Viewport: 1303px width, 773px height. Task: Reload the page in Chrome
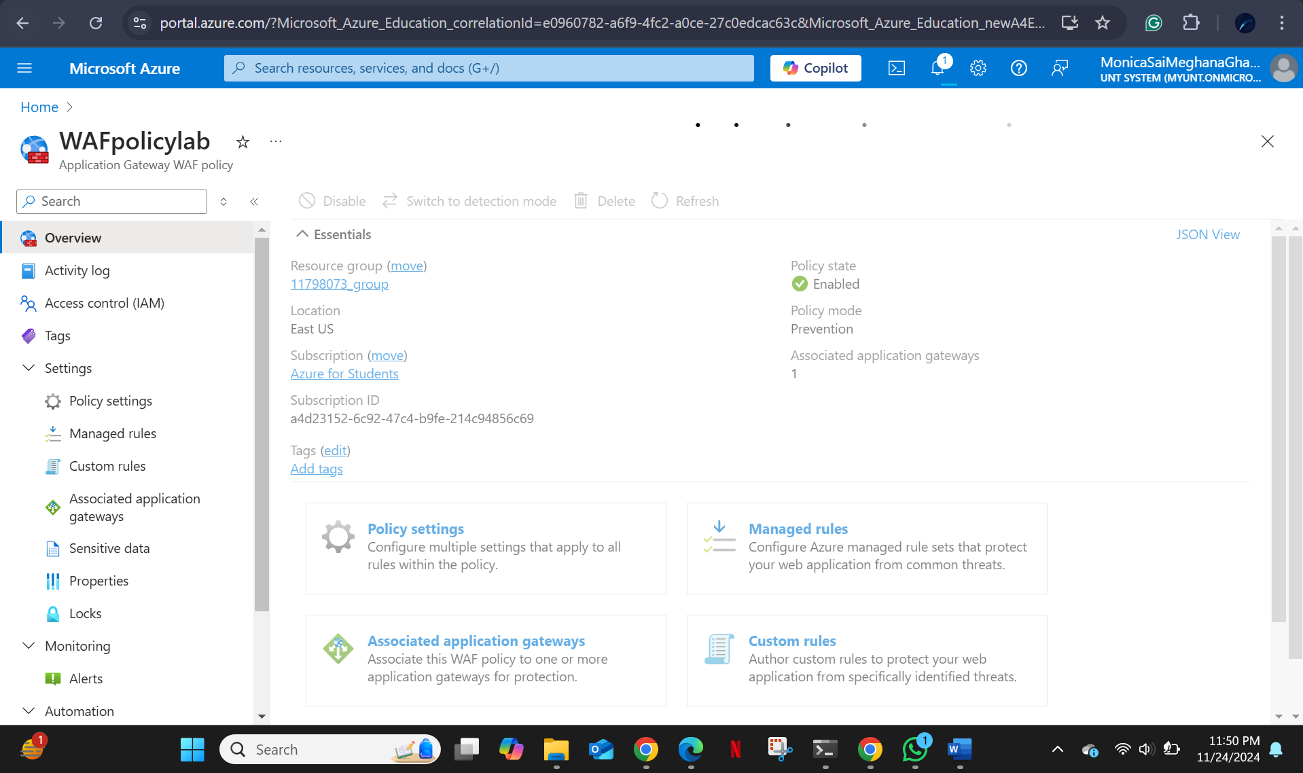tap(96, 23)
